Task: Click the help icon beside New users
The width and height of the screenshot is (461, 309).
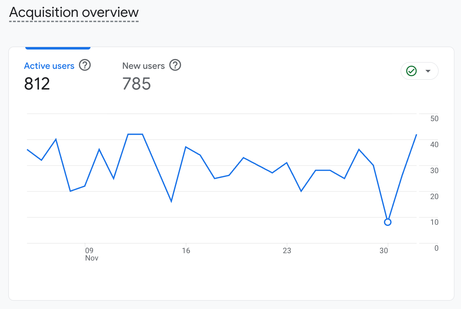Action: point(175,65)
